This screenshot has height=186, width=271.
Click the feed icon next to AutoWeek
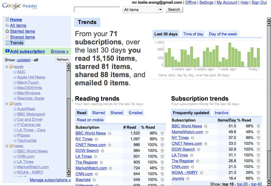15,109
